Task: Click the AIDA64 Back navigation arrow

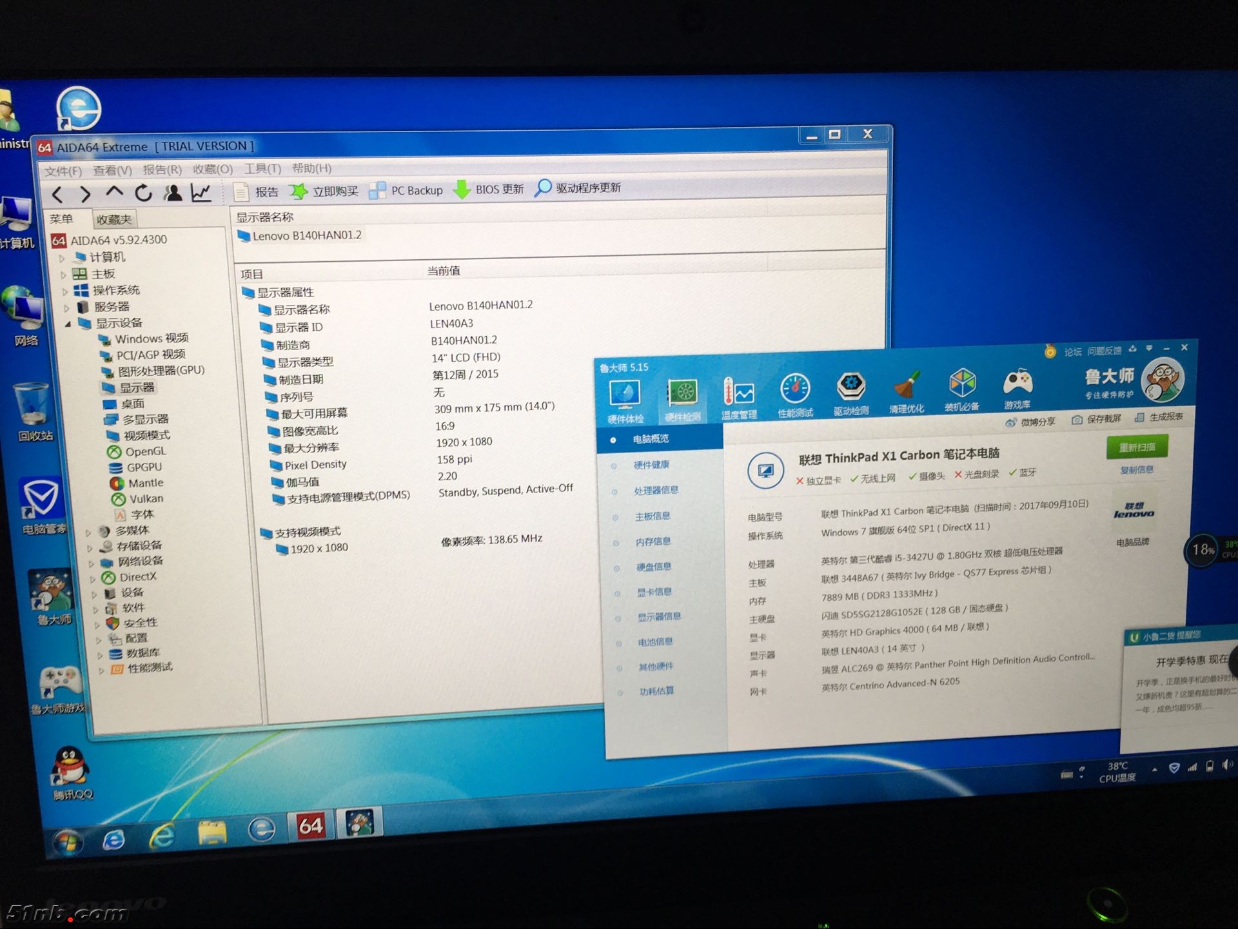Action: coord(57,194)
